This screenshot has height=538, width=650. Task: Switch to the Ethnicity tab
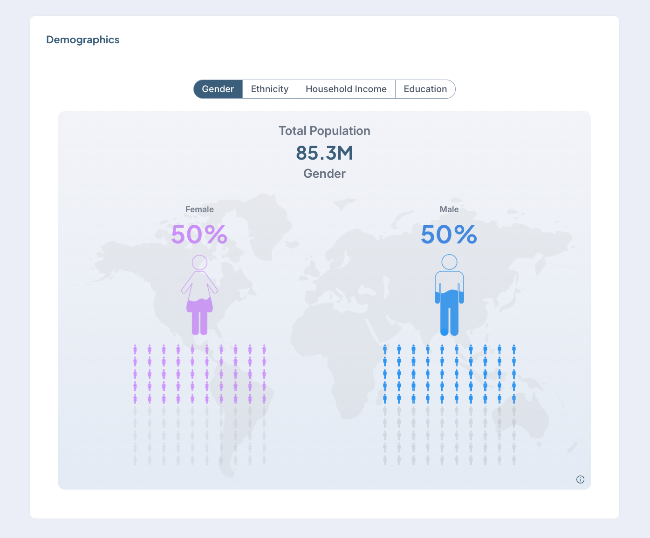pyautogui.click(x=270, y=89)
